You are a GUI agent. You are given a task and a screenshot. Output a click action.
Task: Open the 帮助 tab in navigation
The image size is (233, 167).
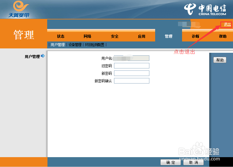tap(223, 36)
